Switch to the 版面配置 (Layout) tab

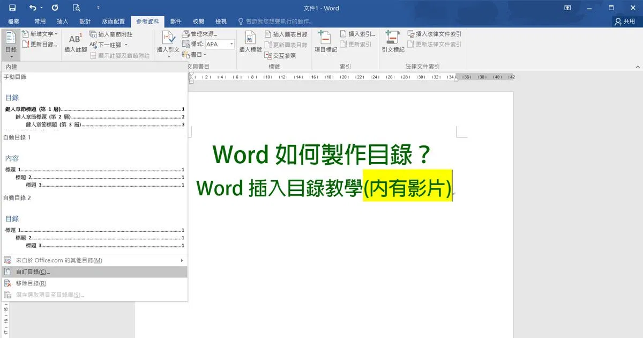point(113,21)
